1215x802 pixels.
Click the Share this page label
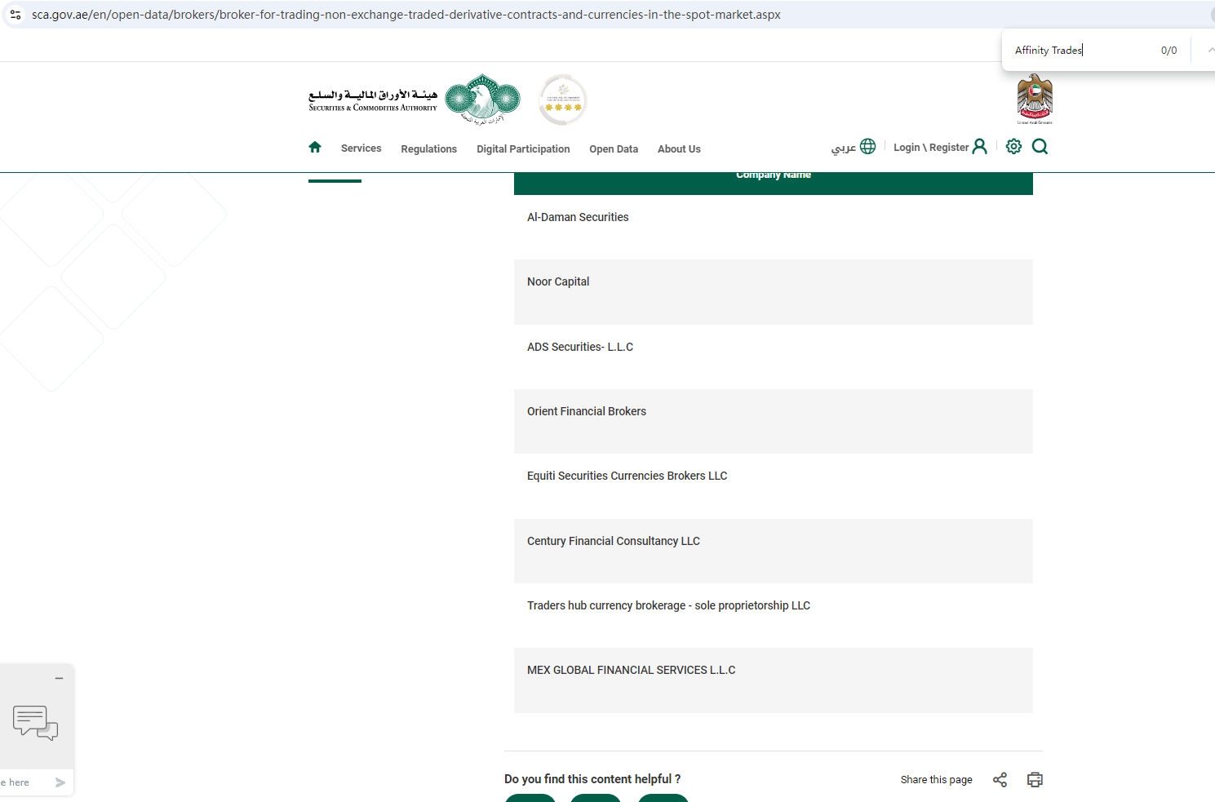[x=937, y=780]
